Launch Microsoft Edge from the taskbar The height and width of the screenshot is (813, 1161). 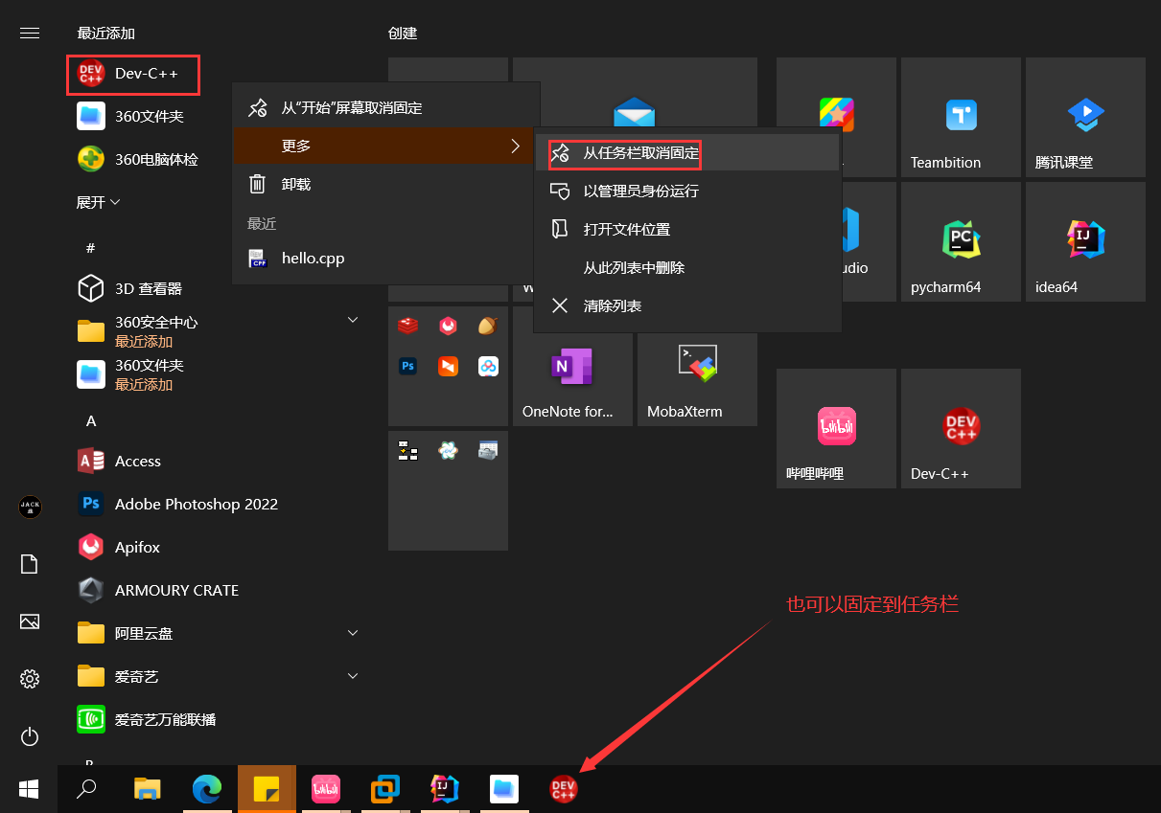(206, 789)
